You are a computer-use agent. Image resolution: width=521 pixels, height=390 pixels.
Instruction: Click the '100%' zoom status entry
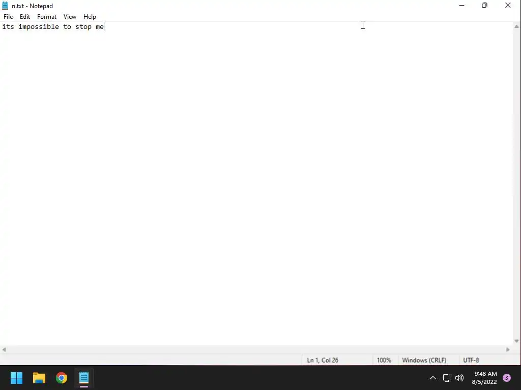pos(384,360)
